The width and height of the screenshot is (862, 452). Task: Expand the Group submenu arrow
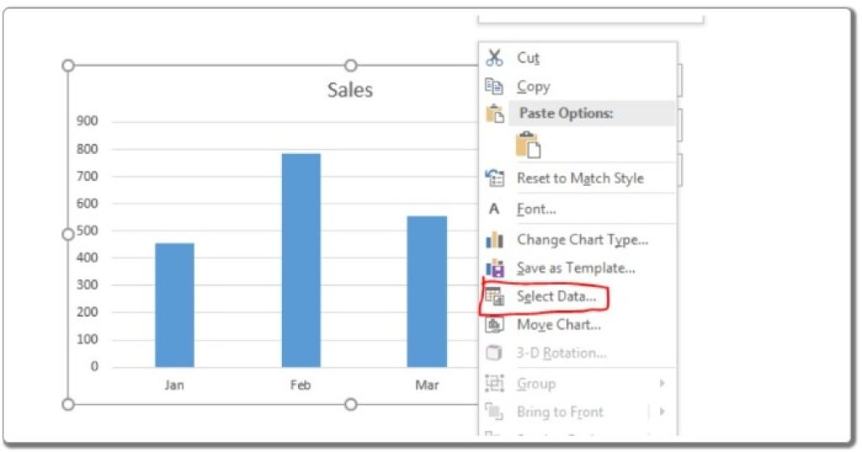point(662,383)
